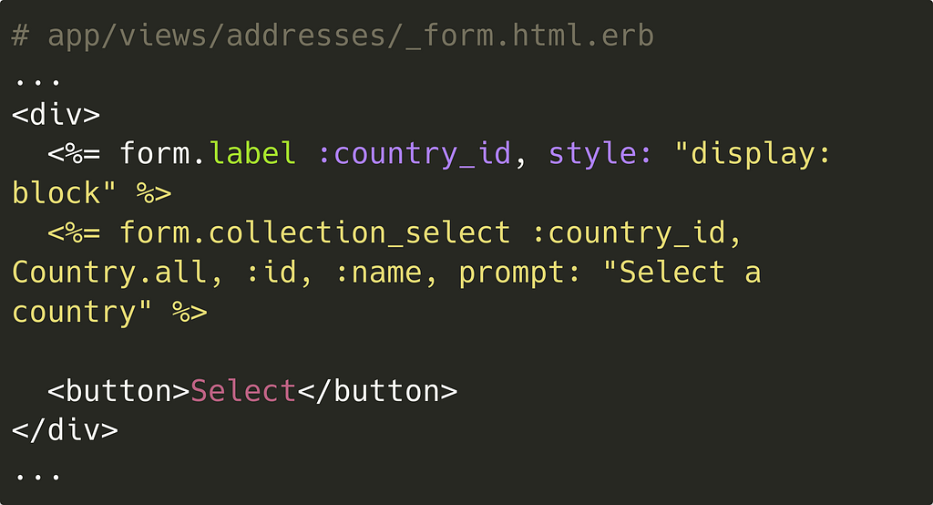Viewport: 933px width, 505px height.
Task: Click the word label in form.label
Action: (252, 154)
